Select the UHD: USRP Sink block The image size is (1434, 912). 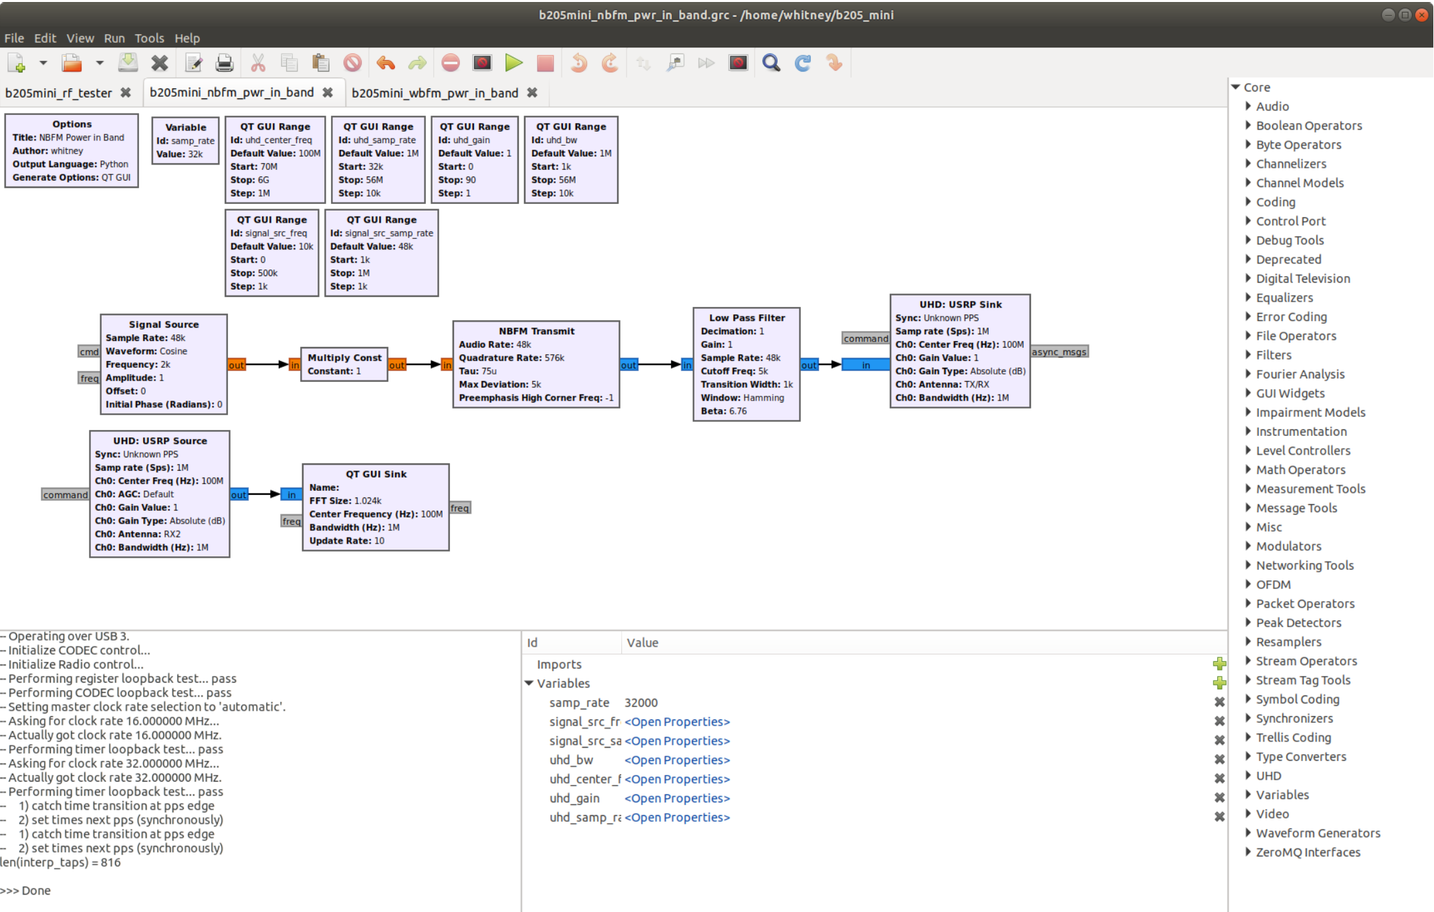[x=960, y=350]
